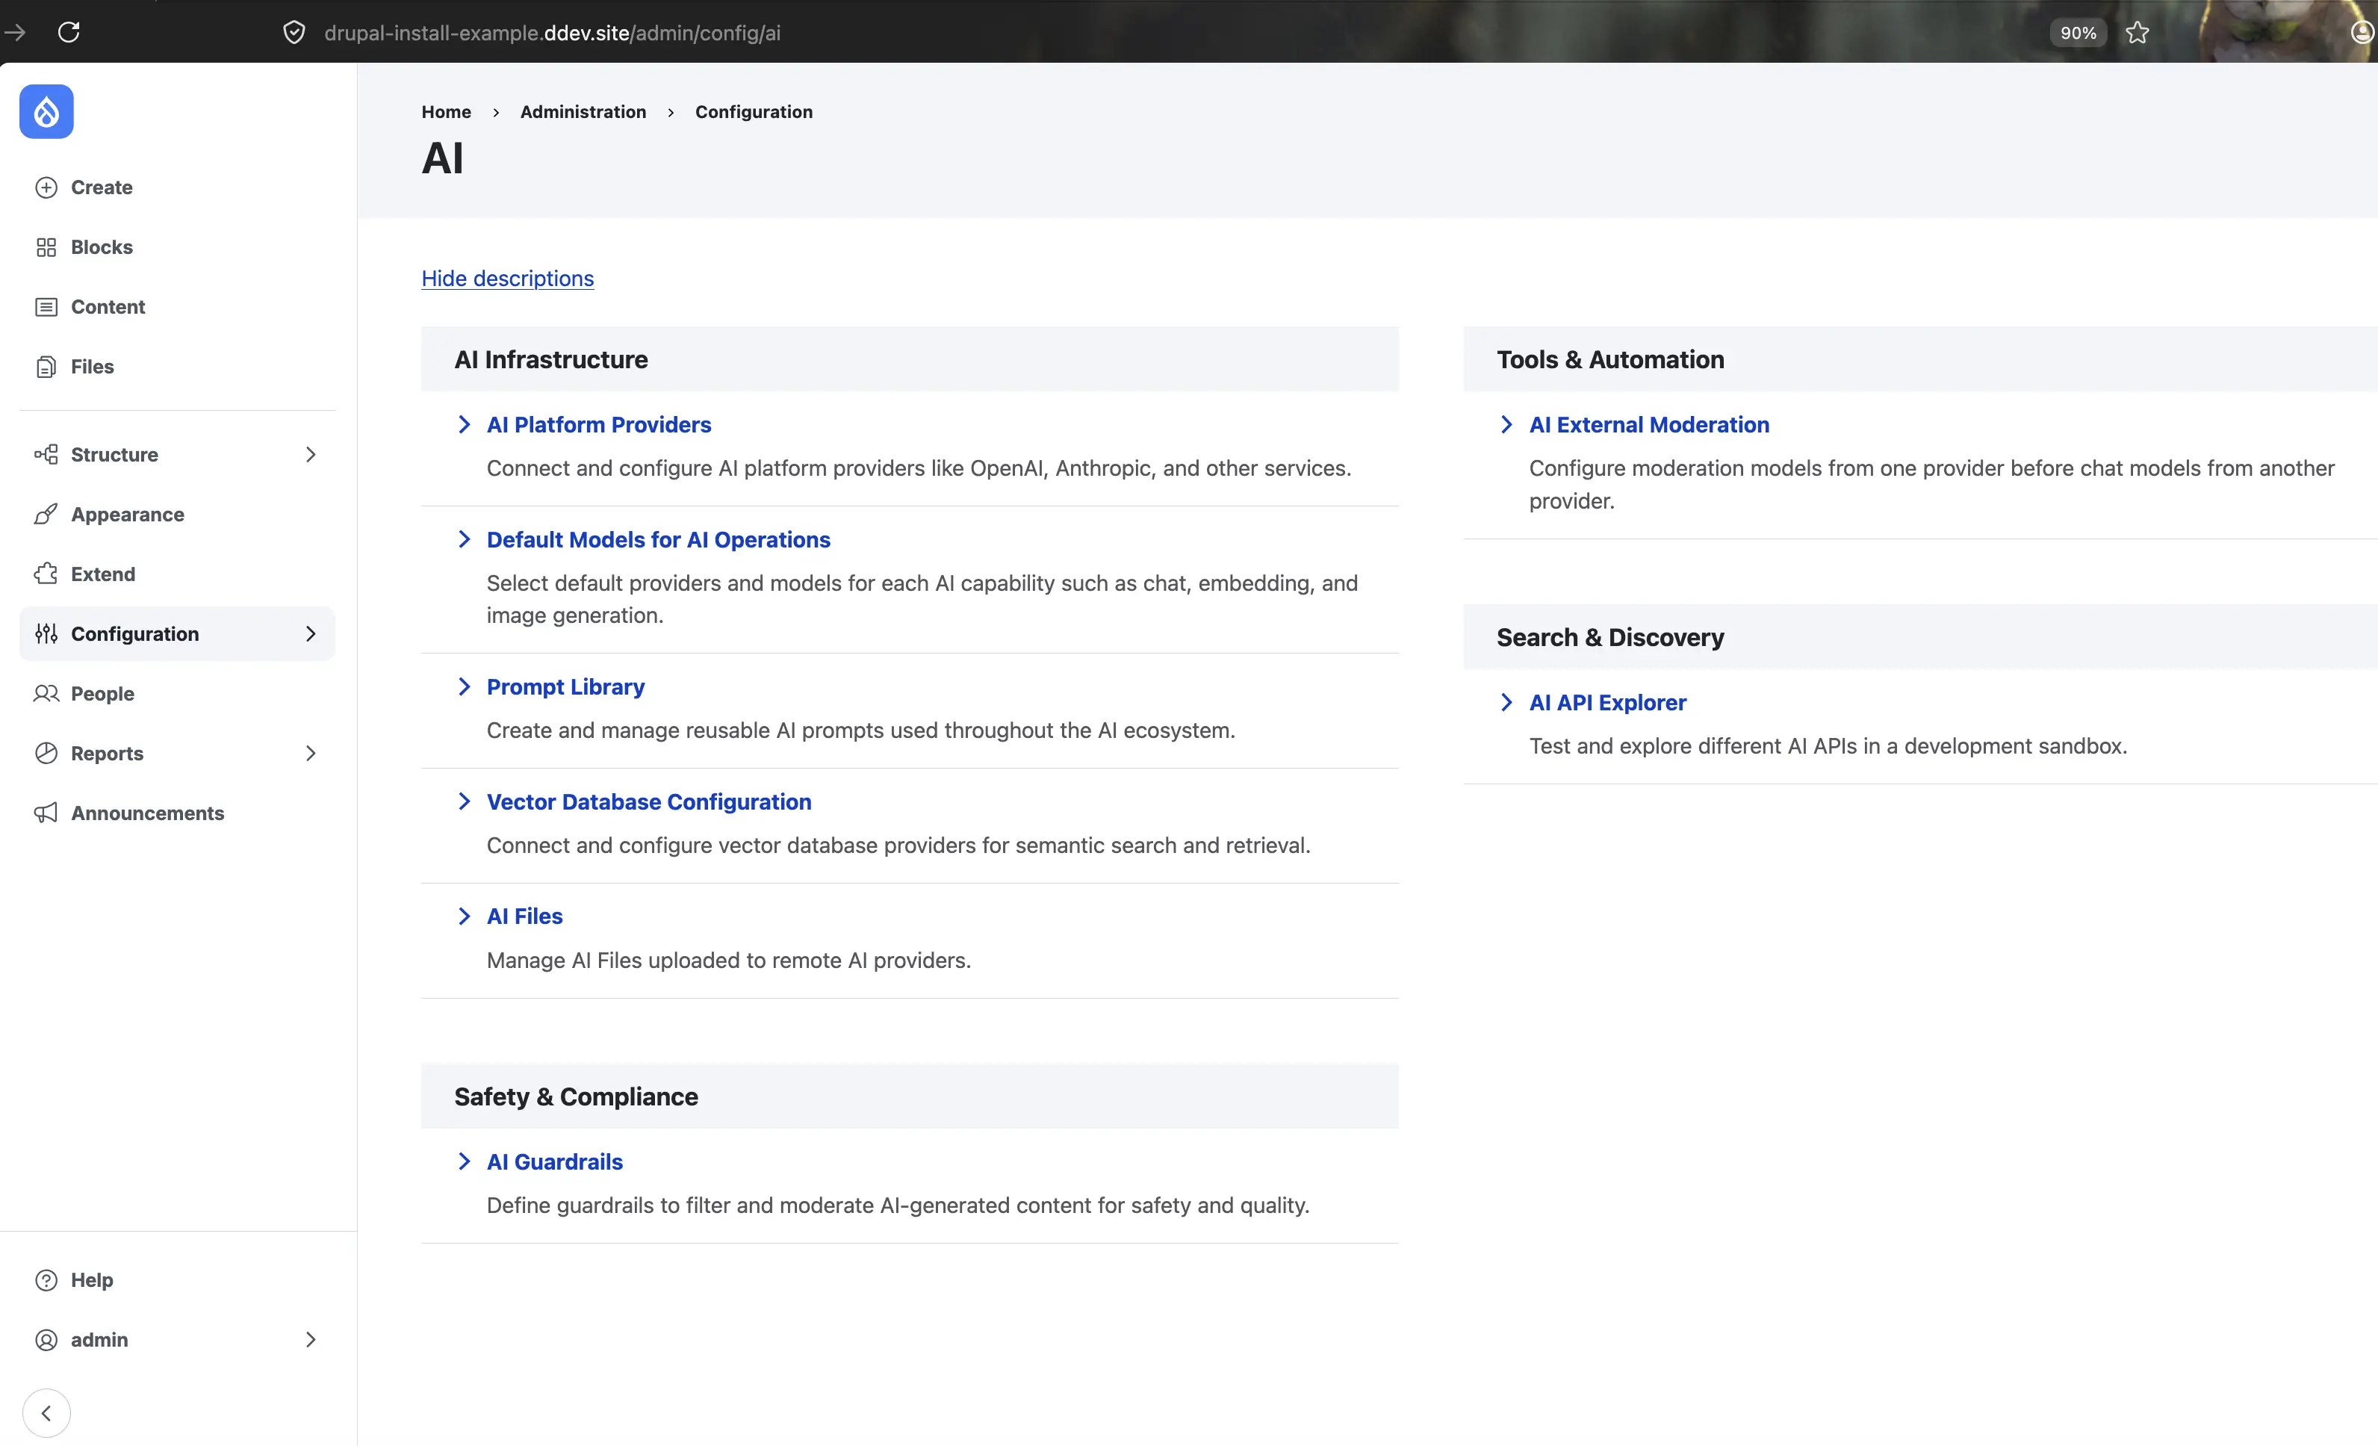Click the Structure hierarchy icon
The image size is (2378, 1446).
46,455
